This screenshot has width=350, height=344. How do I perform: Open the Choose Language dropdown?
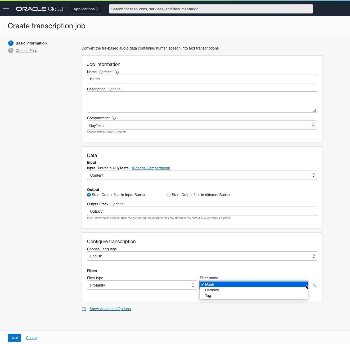click(202, 256)
